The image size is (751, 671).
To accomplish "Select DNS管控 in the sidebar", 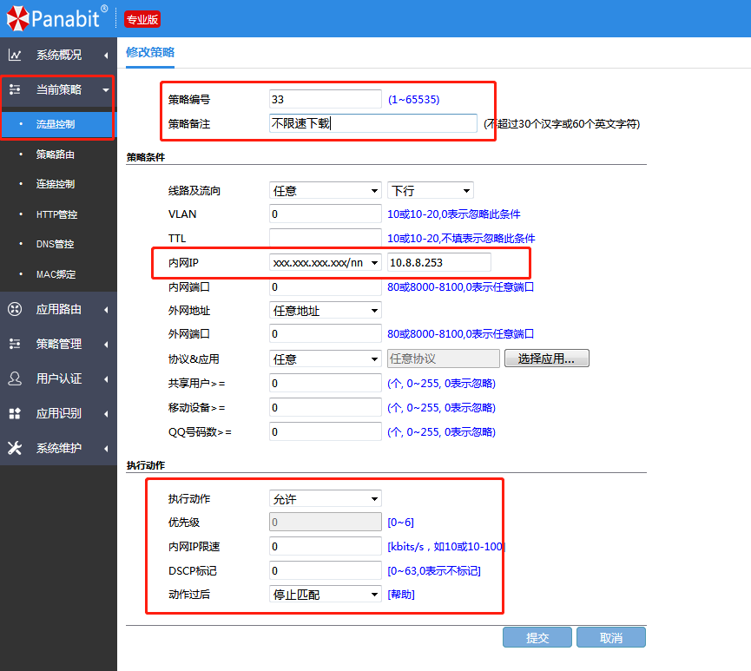I will (x=56, y=244).
